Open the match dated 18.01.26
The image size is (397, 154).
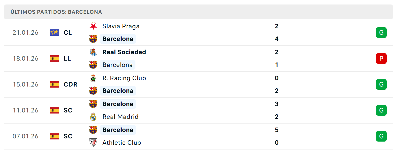[198, 58]
